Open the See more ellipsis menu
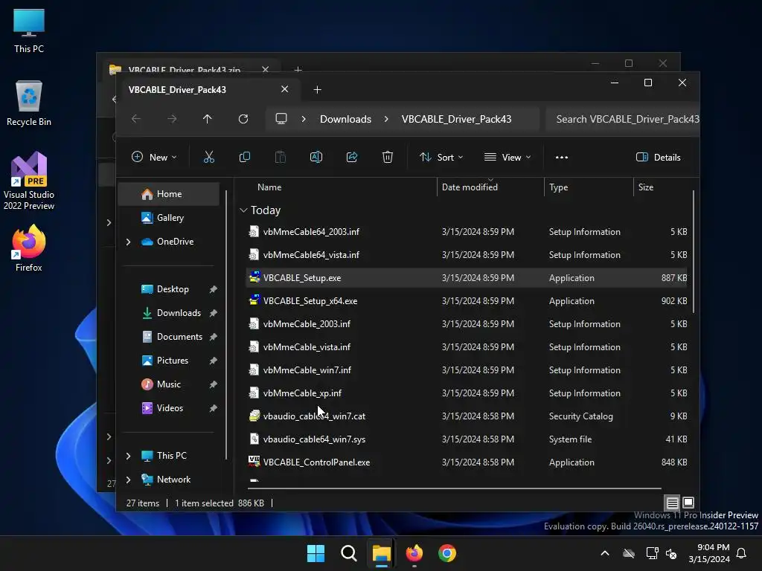This screenshot has width=762, height=571. point(562,158)
